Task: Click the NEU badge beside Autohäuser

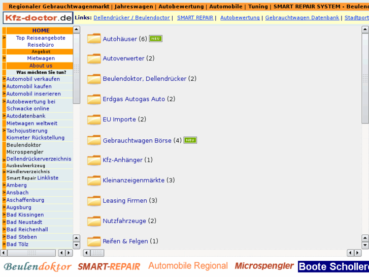Action: coord(155,39)
